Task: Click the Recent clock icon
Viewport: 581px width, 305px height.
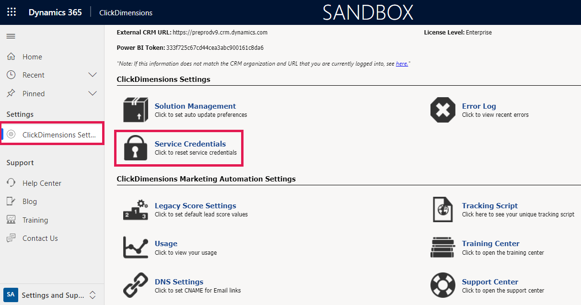Action: 11,75
